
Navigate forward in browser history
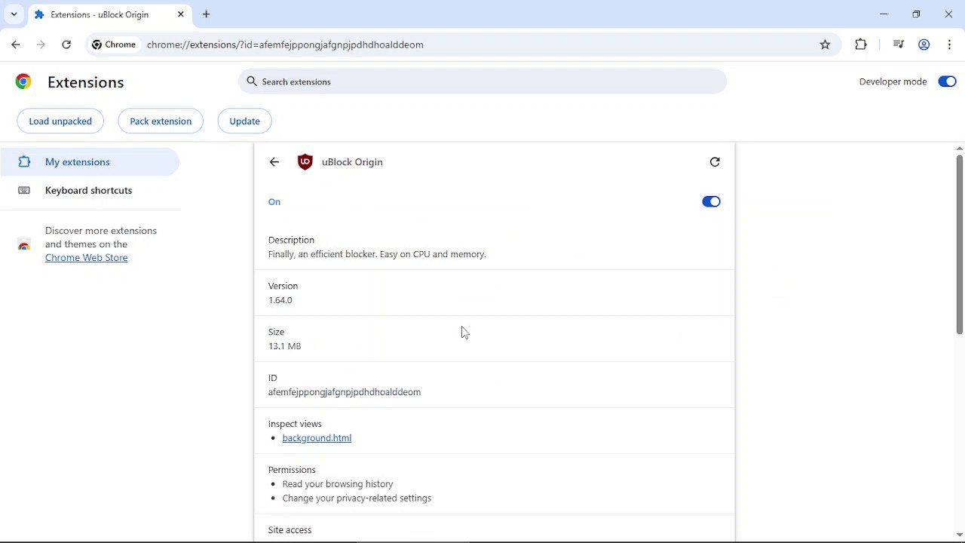coord(41,44)
